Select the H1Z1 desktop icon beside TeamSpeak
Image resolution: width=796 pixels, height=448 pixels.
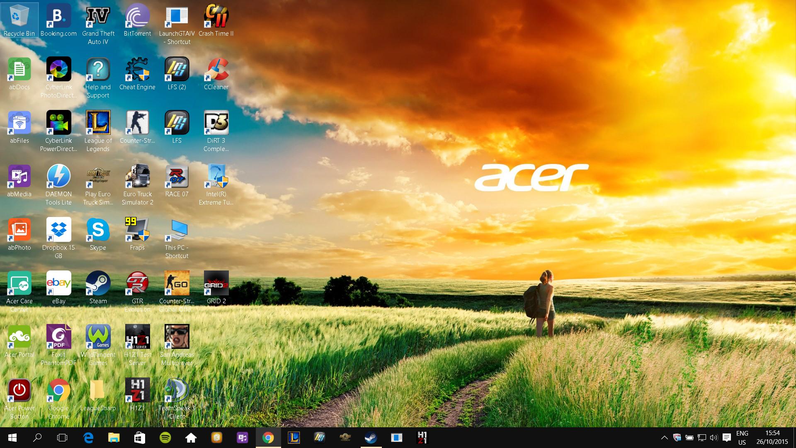tap(137, 395)
